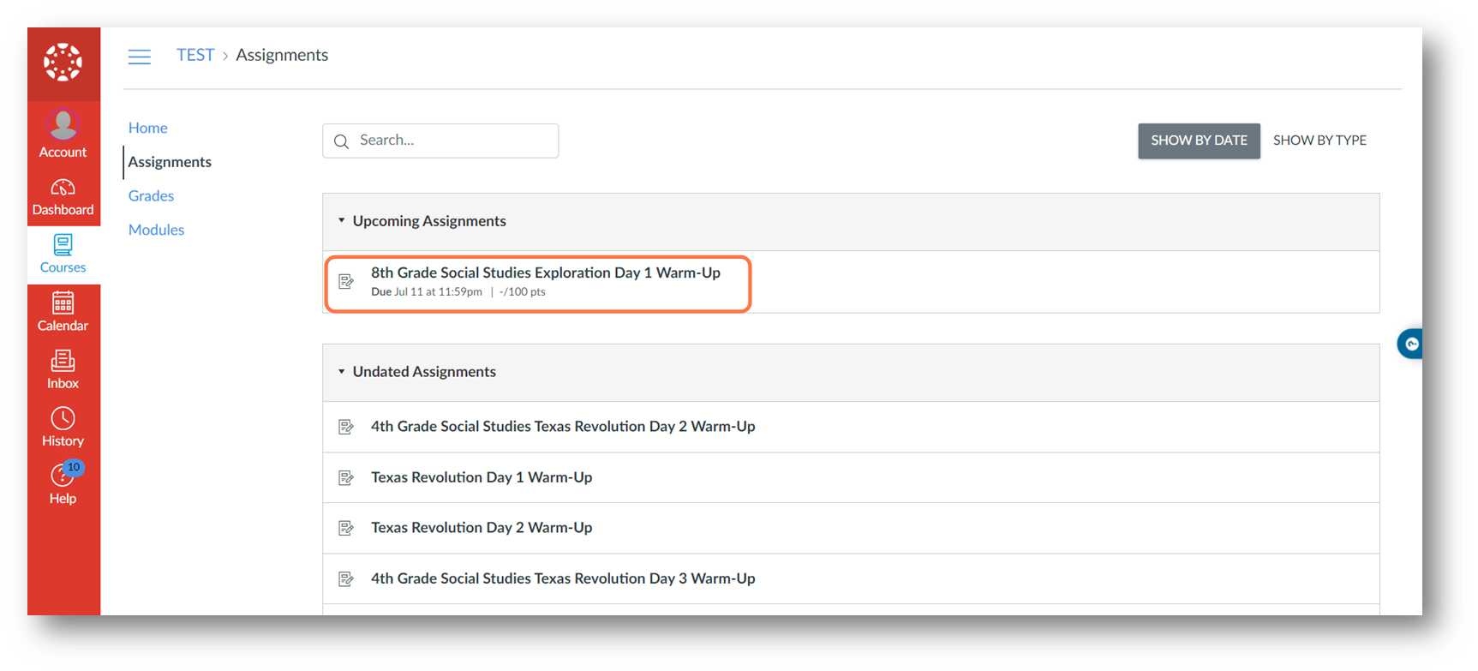1478x671 pixels.
Task: Click icon beside Texas Revolution Day 2 Warm-Up
Action: point(346,528)
